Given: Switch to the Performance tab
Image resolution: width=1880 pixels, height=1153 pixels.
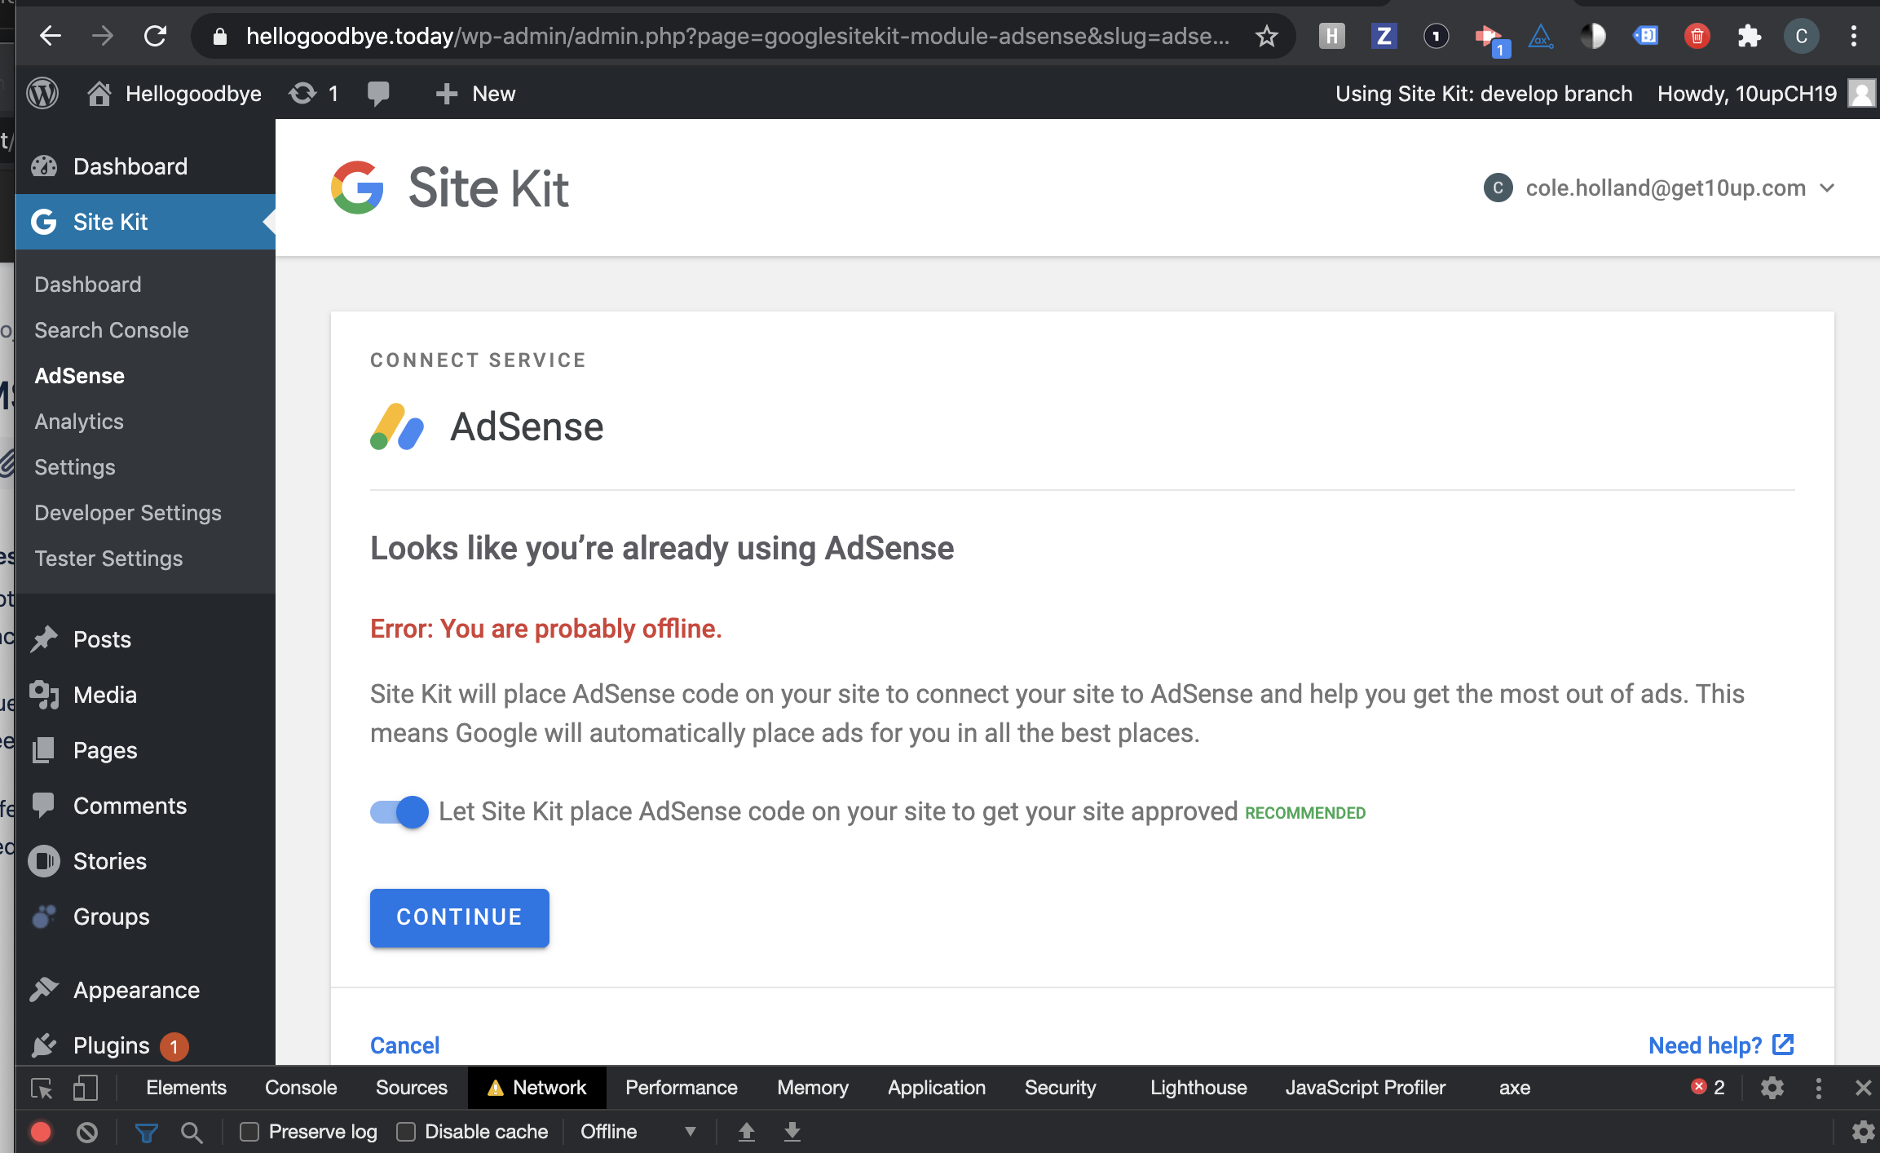Looking at the screenshot, I should [x=682, y=1088].
